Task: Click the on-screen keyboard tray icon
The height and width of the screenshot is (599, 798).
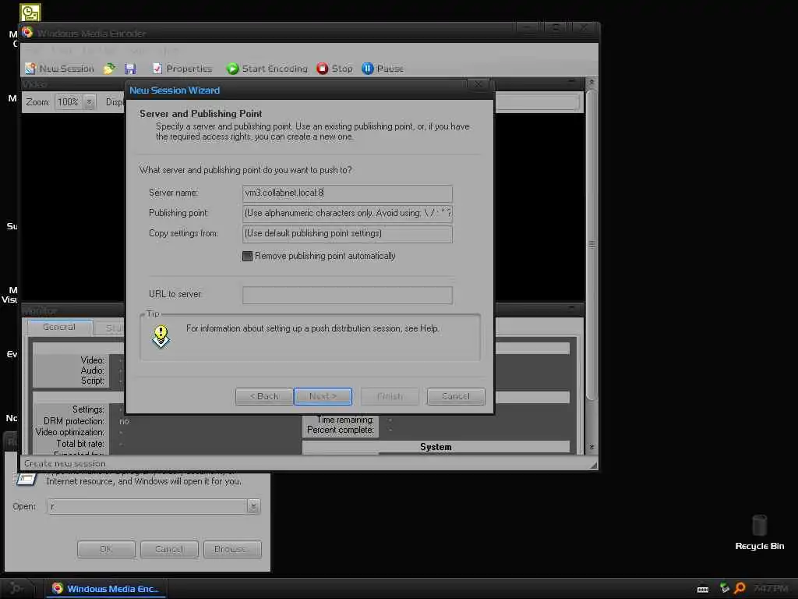Action: click(703, 589)
